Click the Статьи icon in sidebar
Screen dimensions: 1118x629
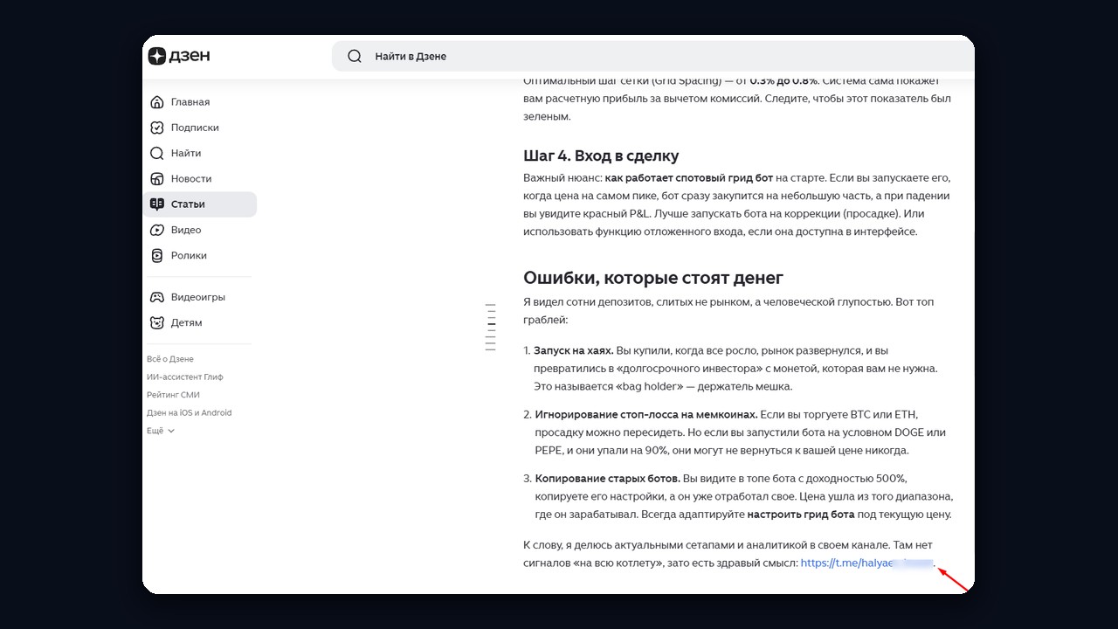[157, 204]
